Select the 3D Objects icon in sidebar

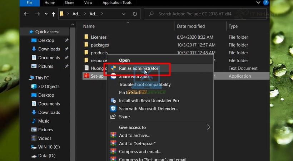click(x=34, y=86)
